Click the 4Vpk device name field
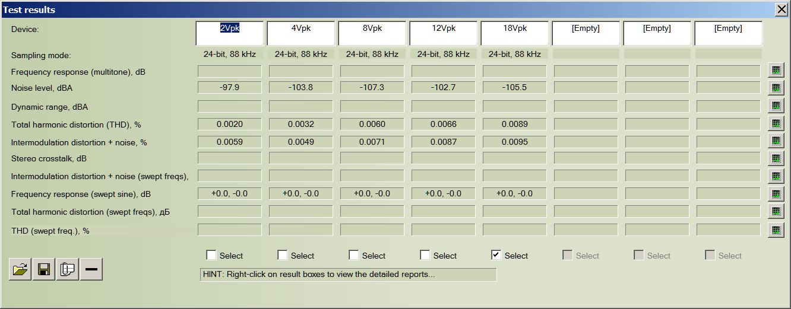Image resolution: width=791 pixels, height=309 pixels. [301, 33]
